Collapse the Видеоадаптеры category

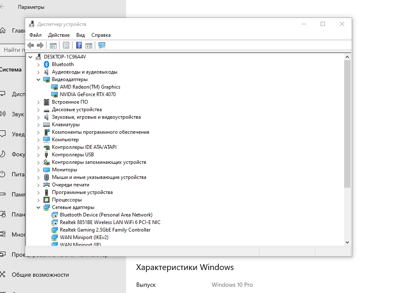pyautogui.click(x=39, y=79)
